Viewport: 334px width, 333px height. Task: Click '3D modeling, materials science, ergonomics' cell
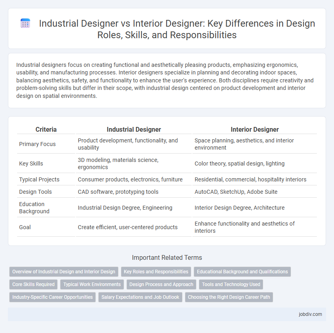click(x=134, y=164)
